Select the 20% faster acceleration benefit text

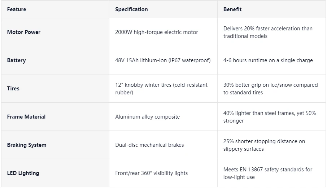pos(268,33)
